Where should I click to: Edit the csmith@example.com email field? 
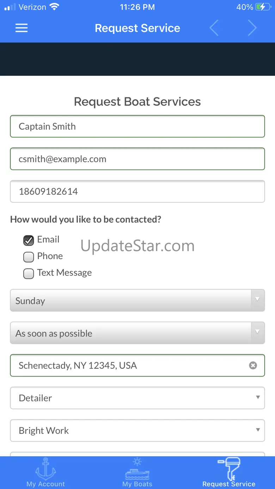[x=137, y=159]
